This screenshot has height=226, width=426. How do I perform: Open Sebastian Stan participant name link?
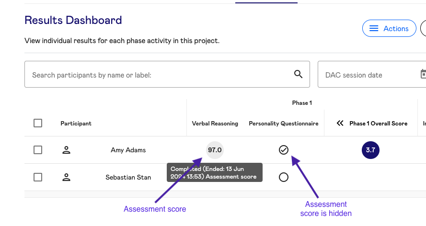point(128,177)
